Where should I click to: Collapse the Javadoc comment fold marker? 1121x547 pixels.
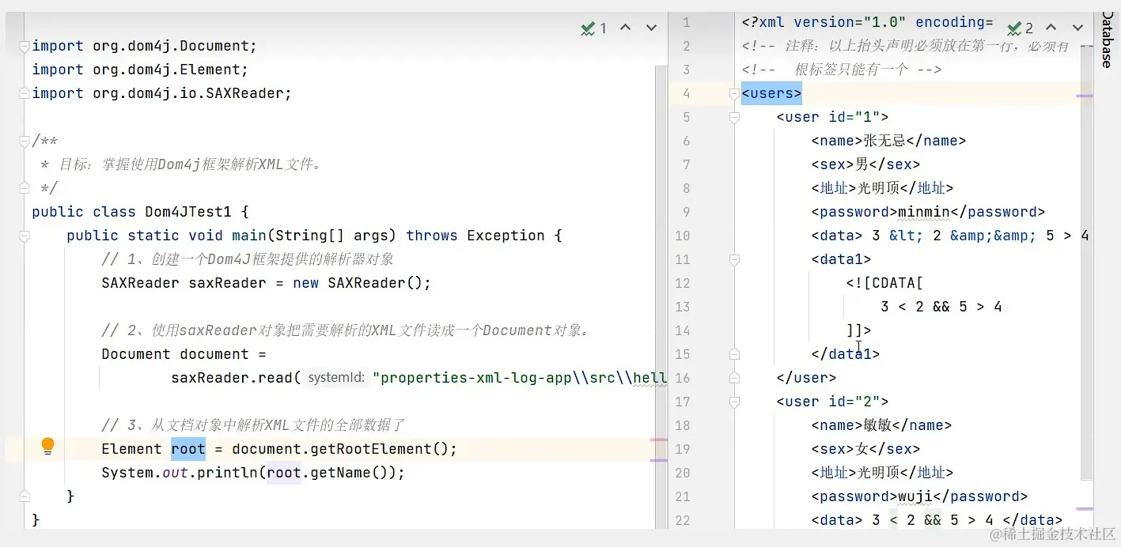click(x=25, y=141)
